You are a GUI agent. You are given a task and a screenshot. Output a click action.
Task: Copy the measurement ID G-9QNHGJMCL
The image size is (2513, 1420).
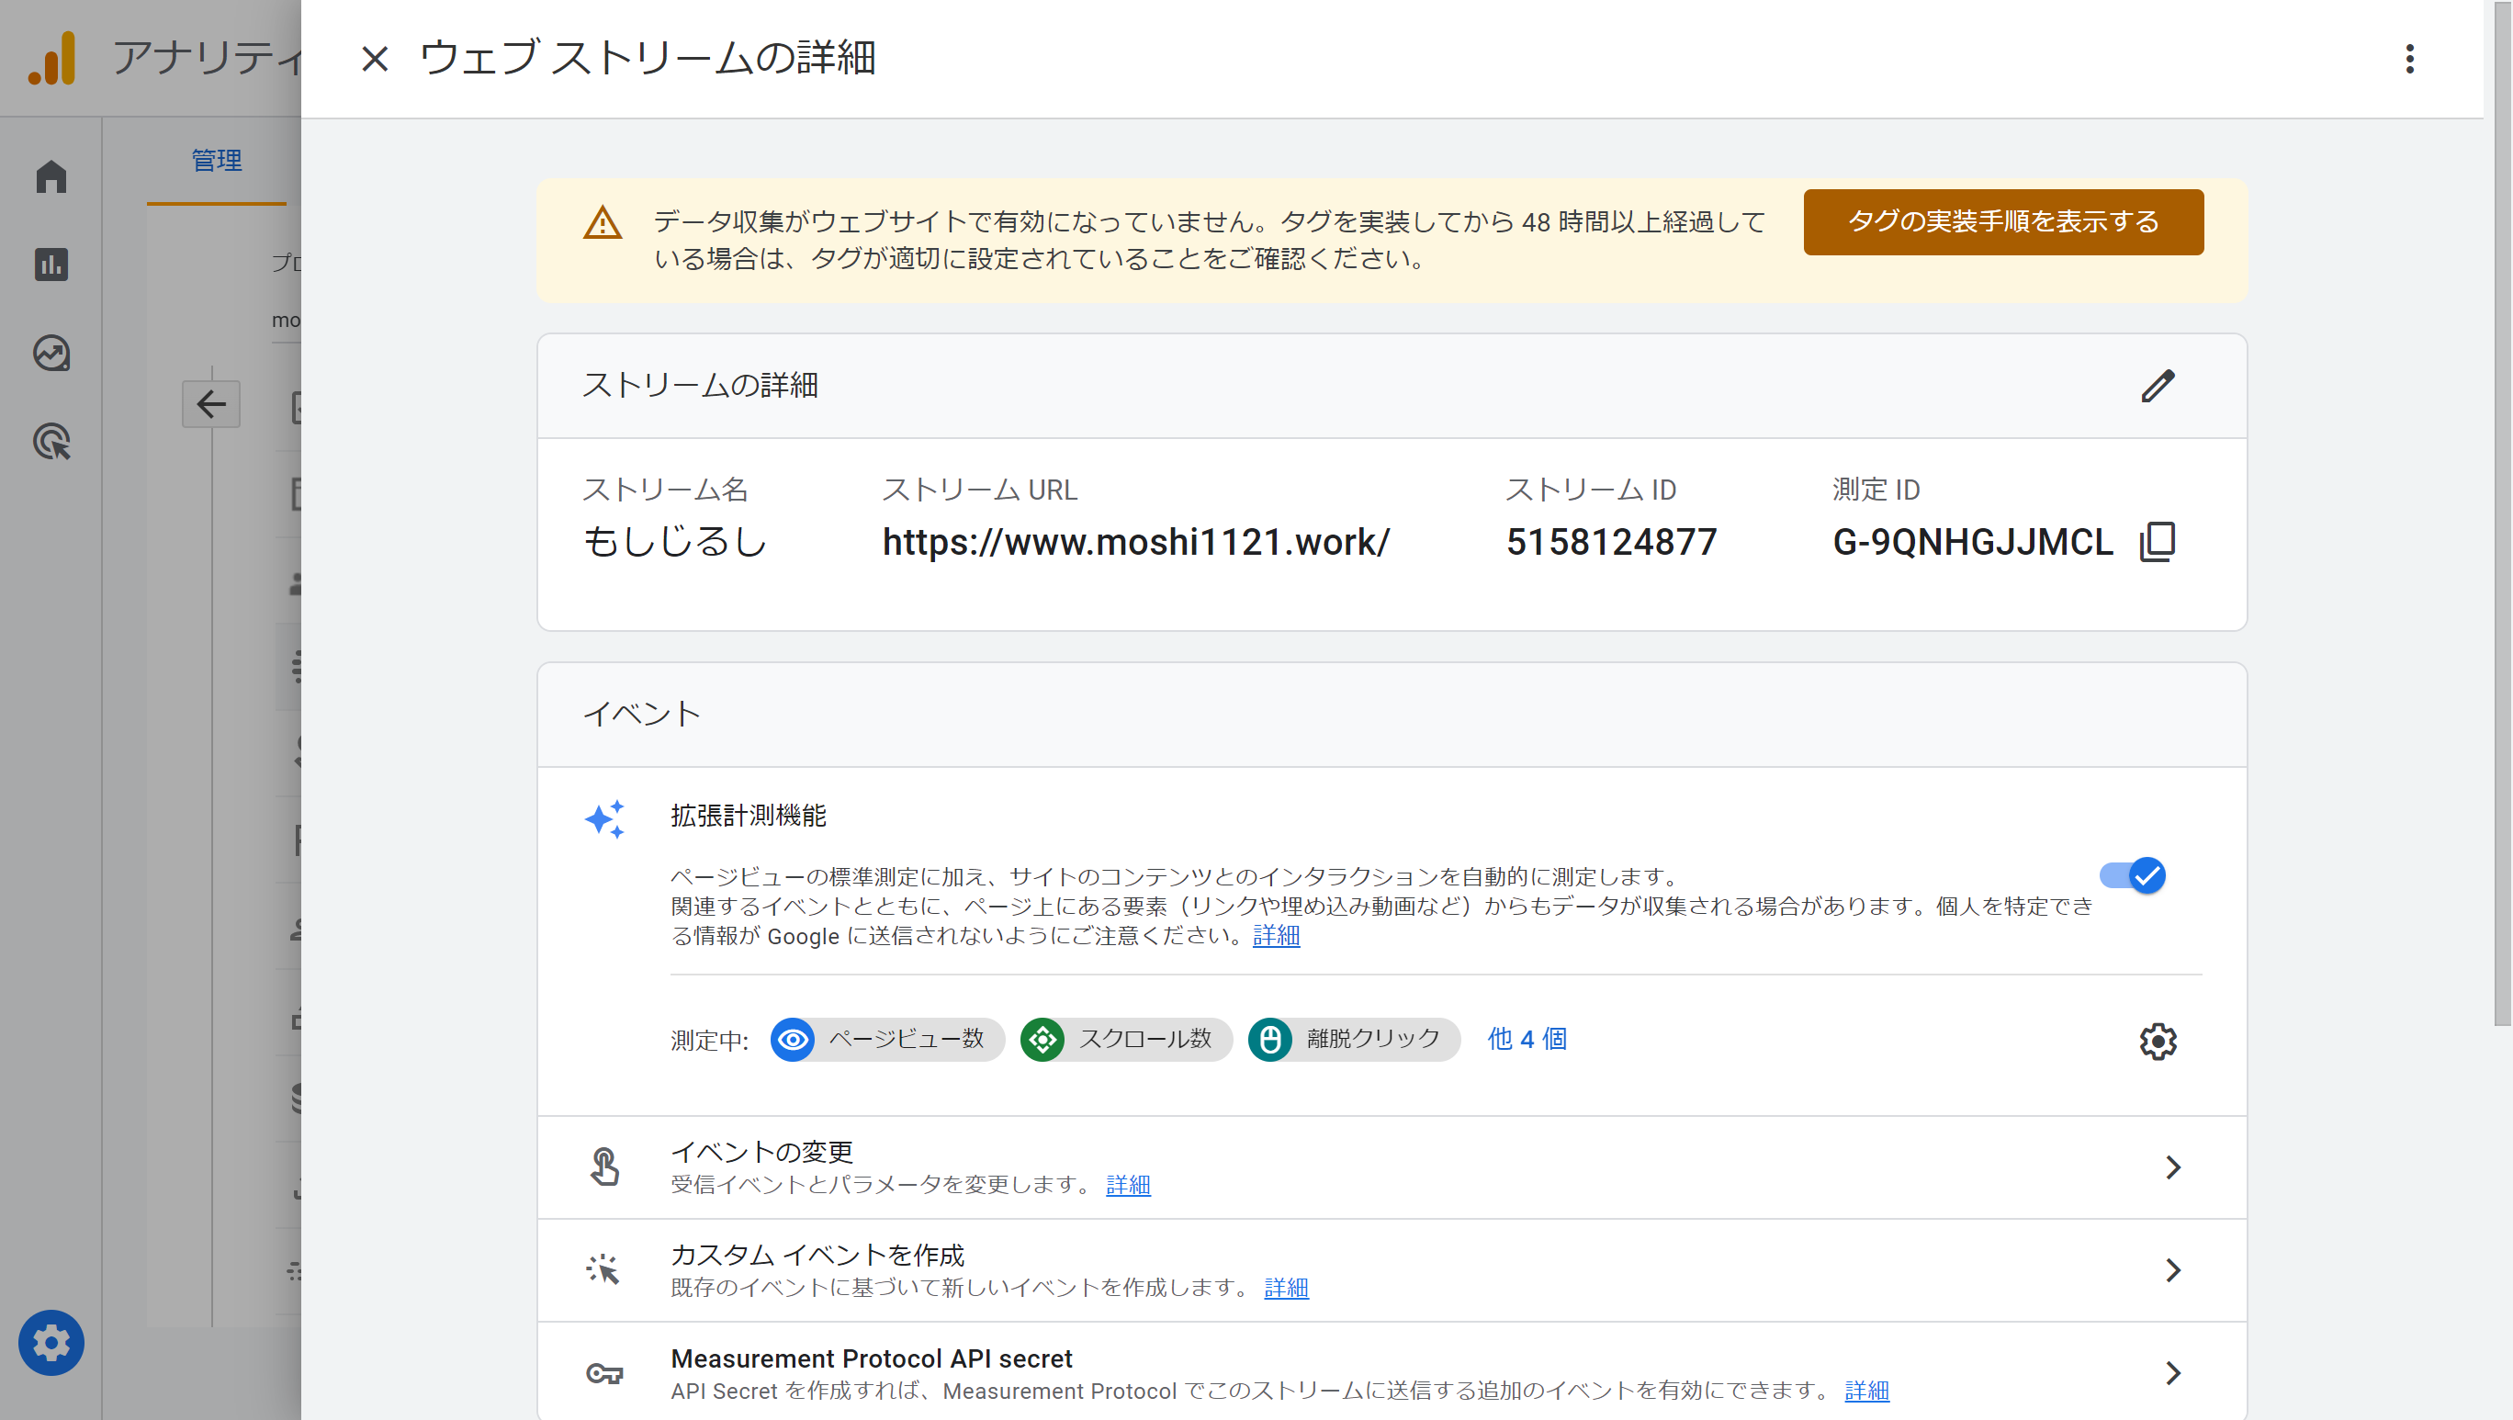click(2158, 541)
